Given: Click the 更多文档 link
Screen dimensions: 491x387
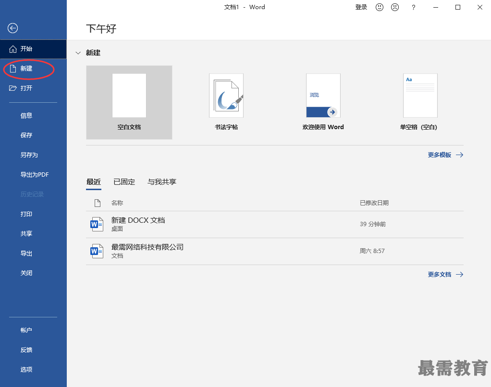Looking at the screenshot, I should 445,274.
